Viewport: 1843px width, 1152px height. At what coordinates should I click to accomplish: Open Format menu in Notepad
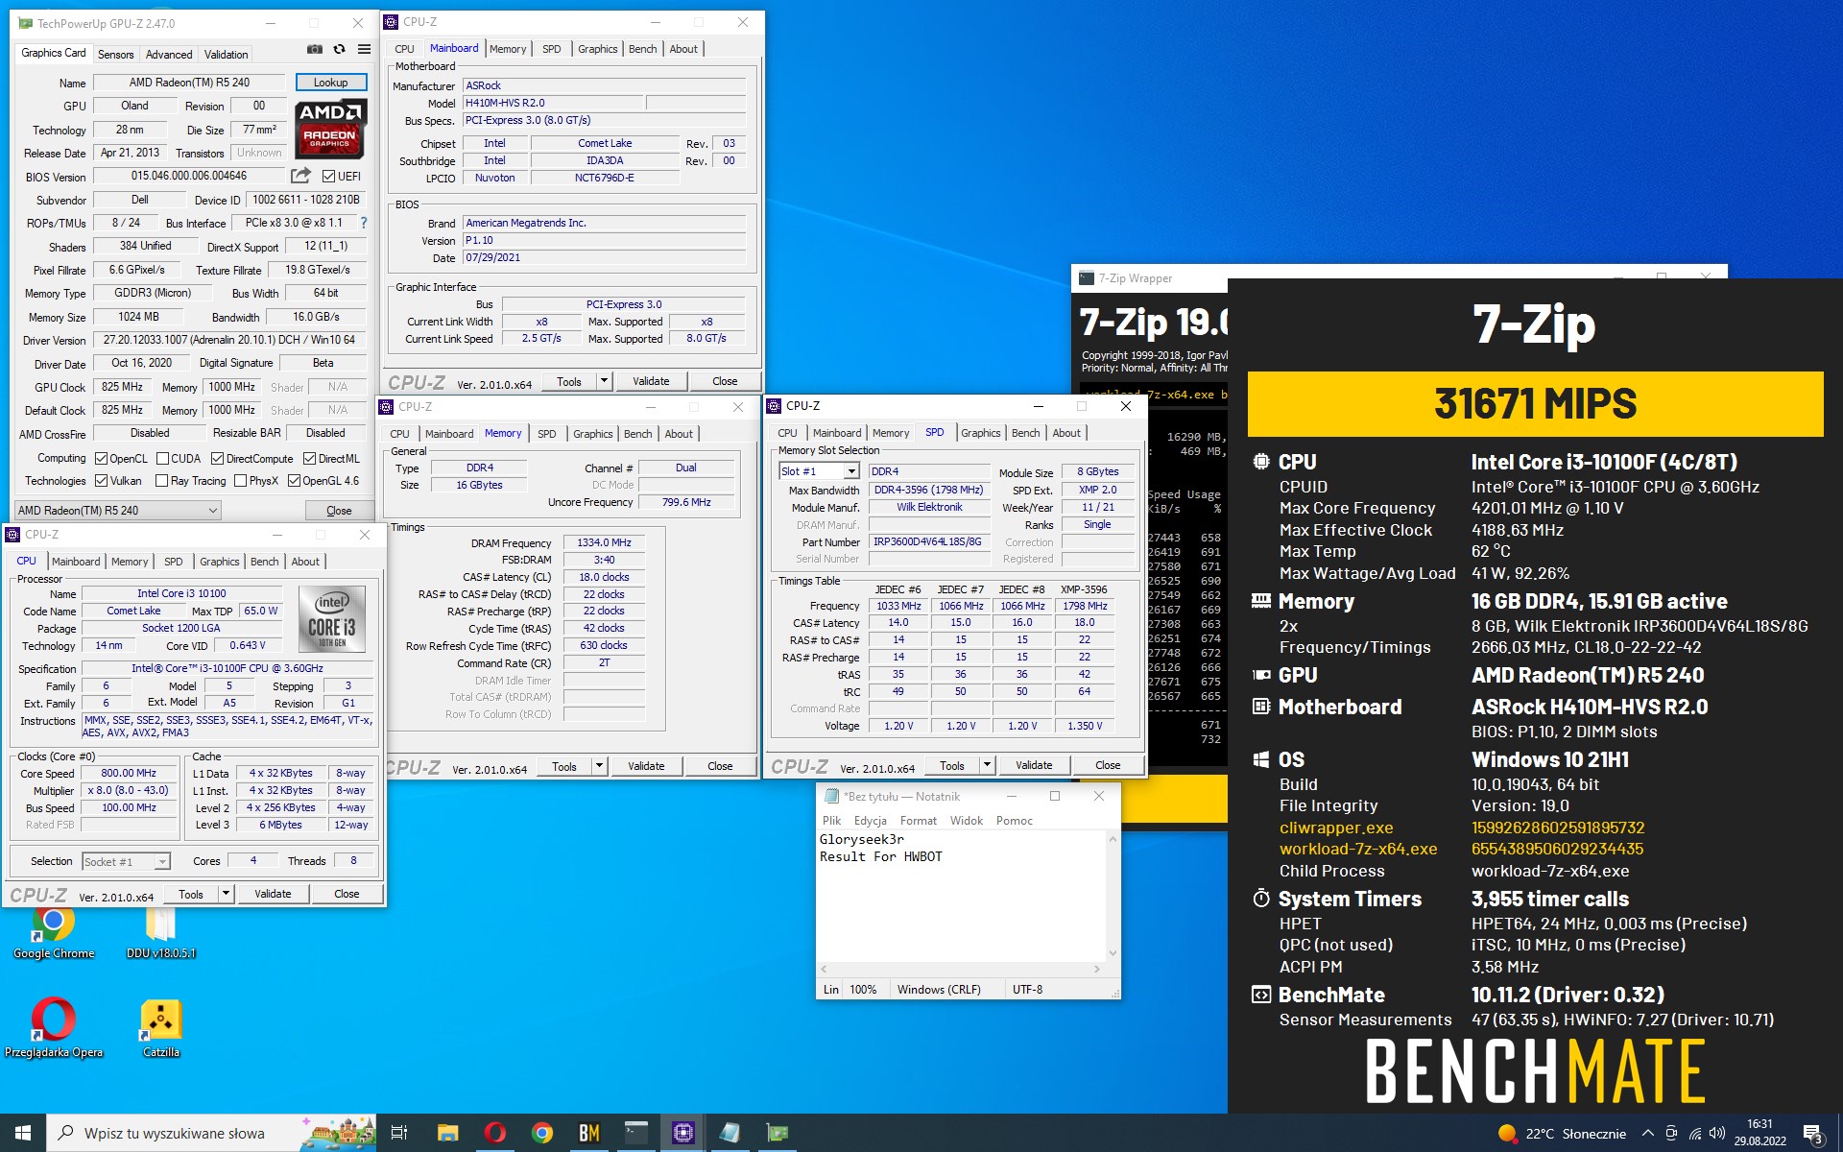pos(918,821)
